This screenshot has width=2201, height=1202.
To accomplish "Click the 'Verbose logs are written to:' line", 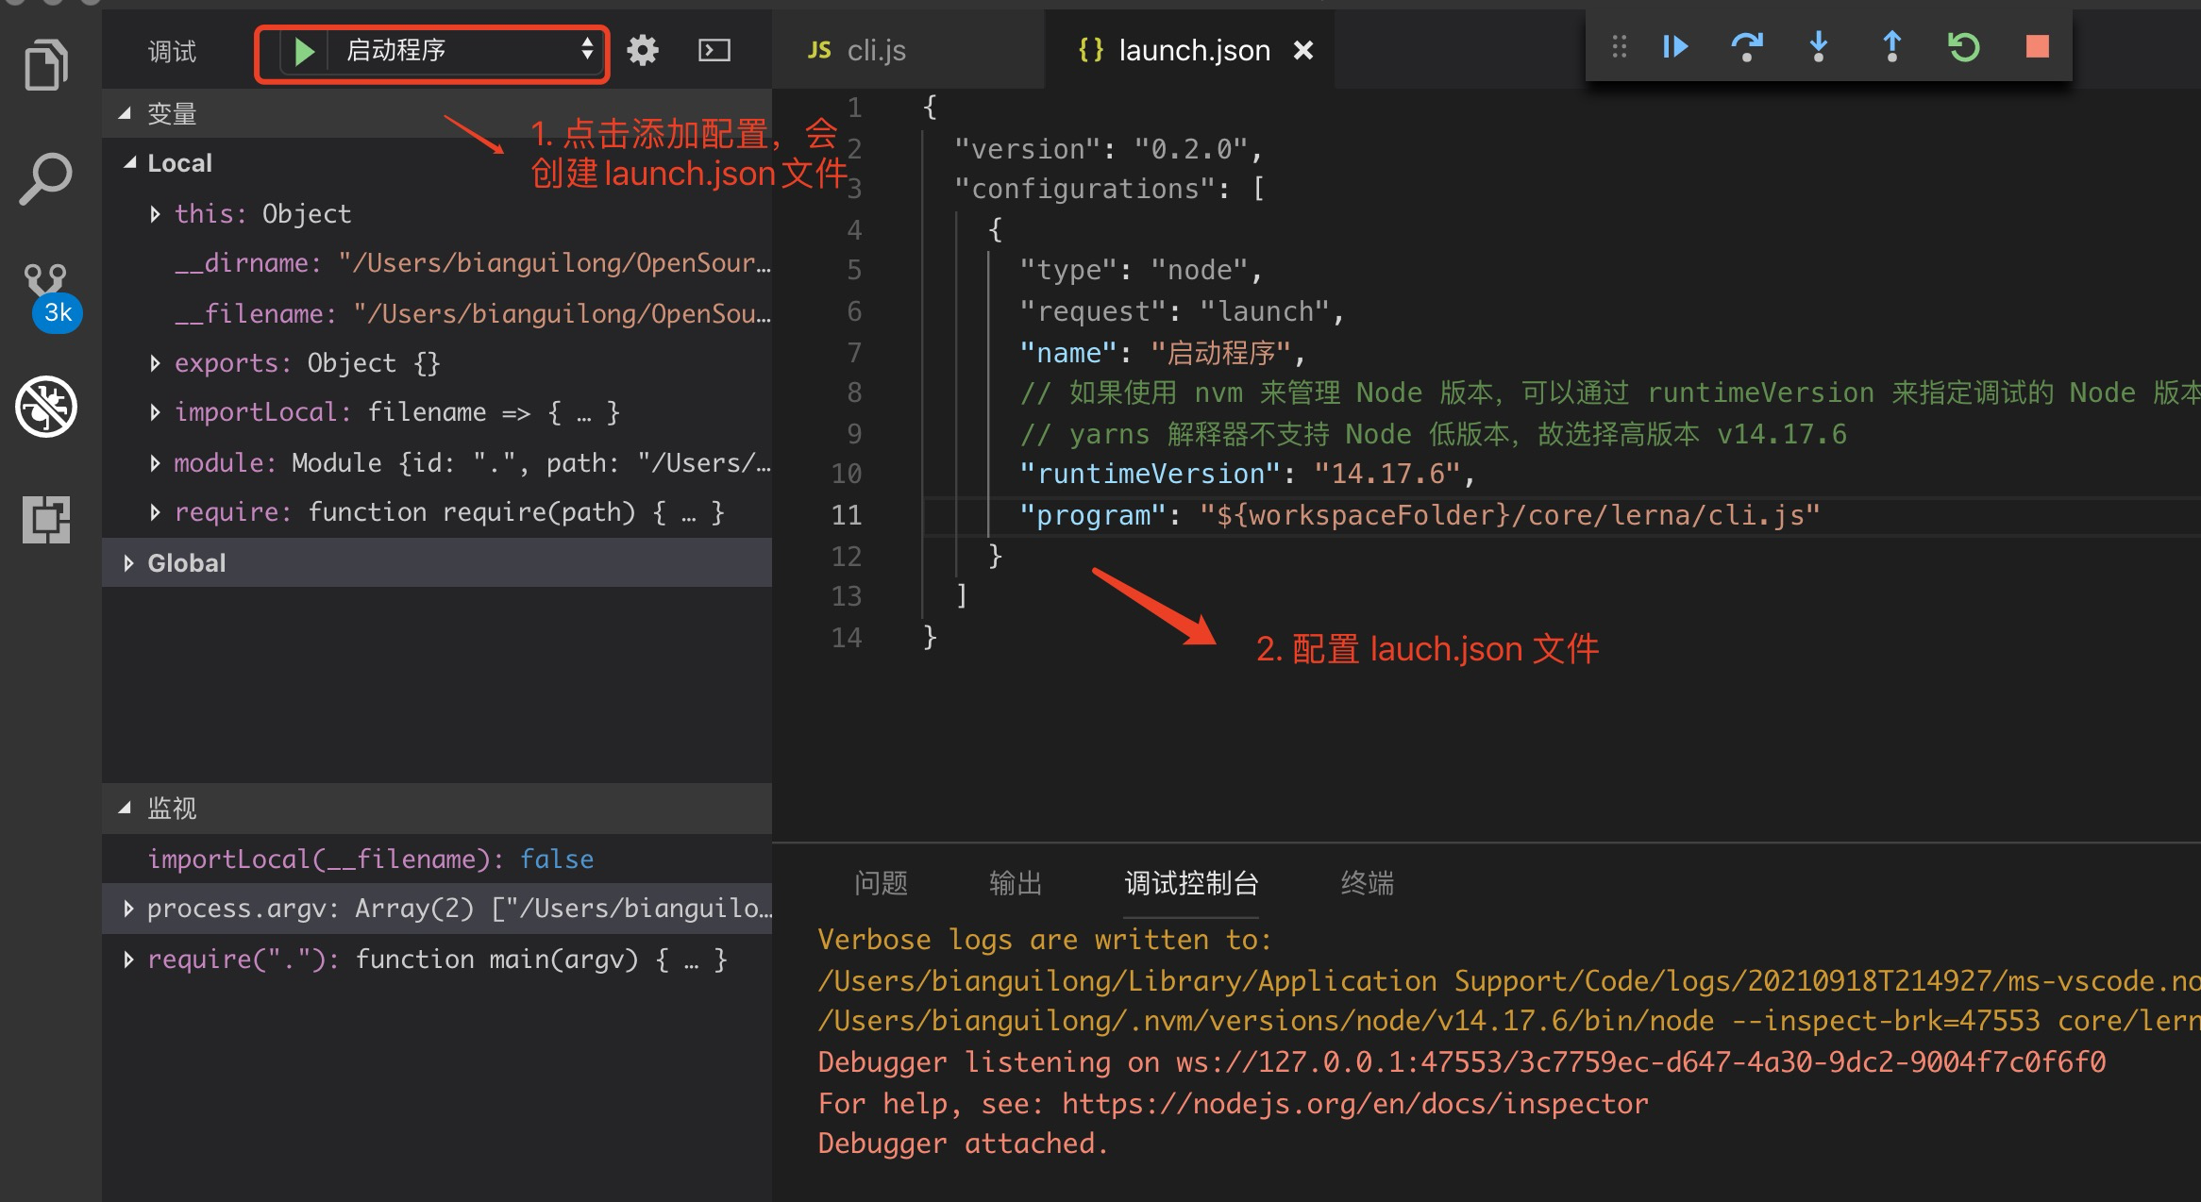I will (x=1045, y=940).
